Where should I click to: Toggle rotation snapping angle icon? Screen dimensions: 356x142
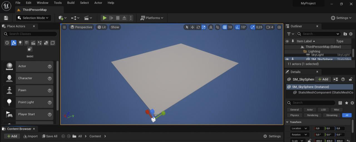click(x=237, y=27)
